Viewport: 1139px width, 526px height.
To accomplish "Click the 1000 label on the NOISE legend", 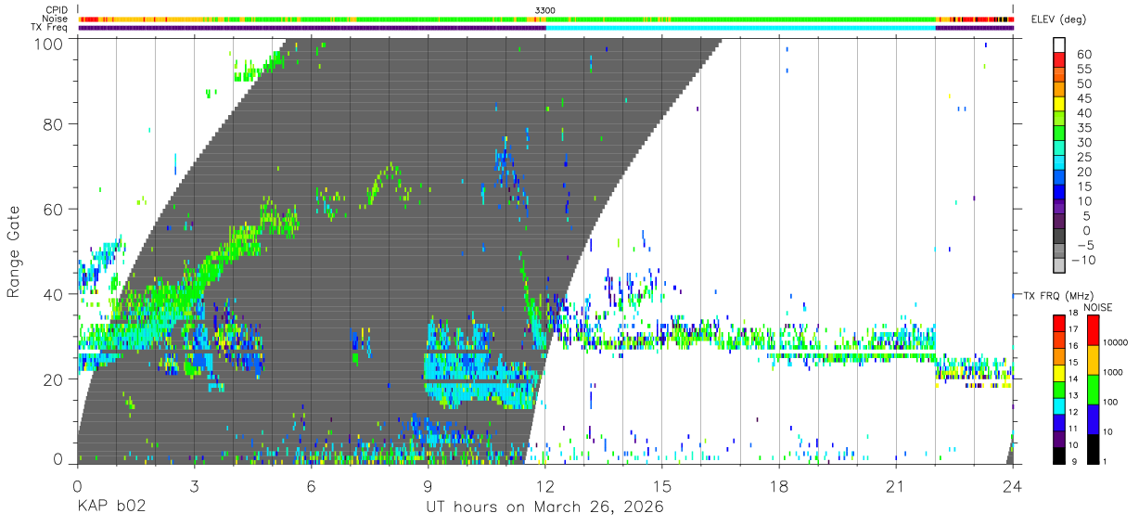I will pos(1113,372).
